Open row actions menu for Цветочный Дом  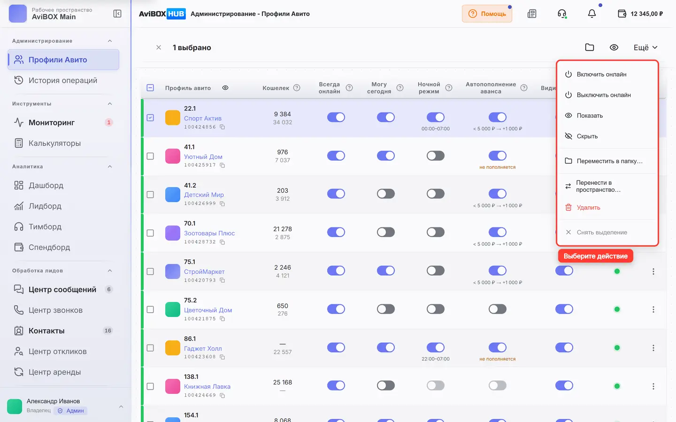tap(653, 309)
